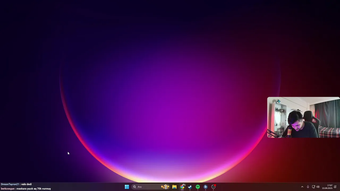Open the blue circular taskbar app
Image resolution: width=340 pixels, height=191 pixels.
pos(206,187)
